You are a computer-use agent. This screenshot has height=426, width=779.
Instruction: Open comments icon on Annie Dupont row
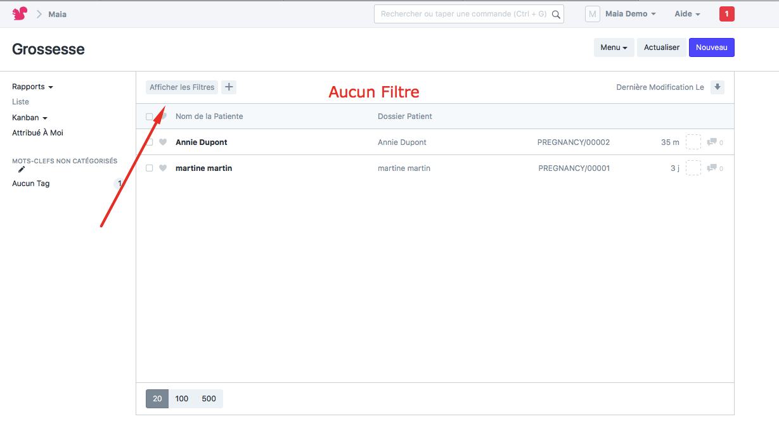pyautogui.click(x=712, y=142)
